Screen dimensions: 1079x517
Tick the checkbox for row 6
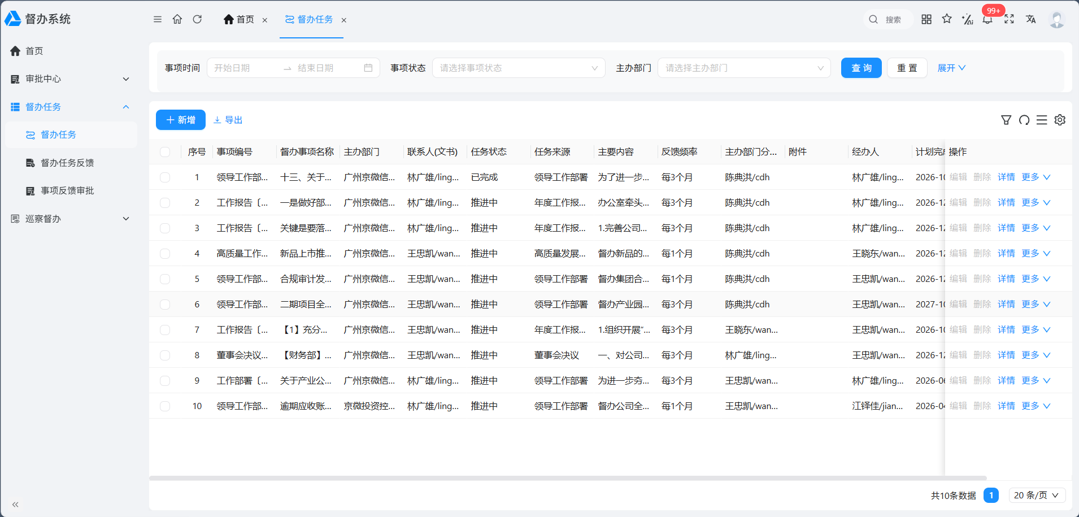point(165,305)
